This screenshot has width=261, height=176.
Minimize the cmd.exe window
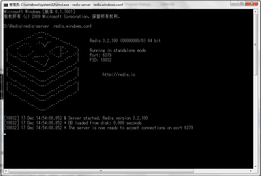click(234, 3)
